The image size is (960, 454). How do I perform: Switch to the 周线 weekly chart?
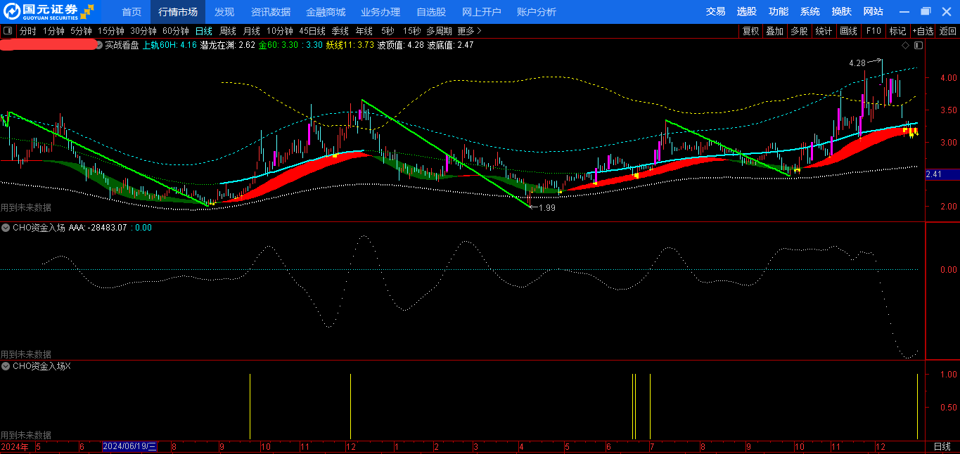tap(227, 31)
